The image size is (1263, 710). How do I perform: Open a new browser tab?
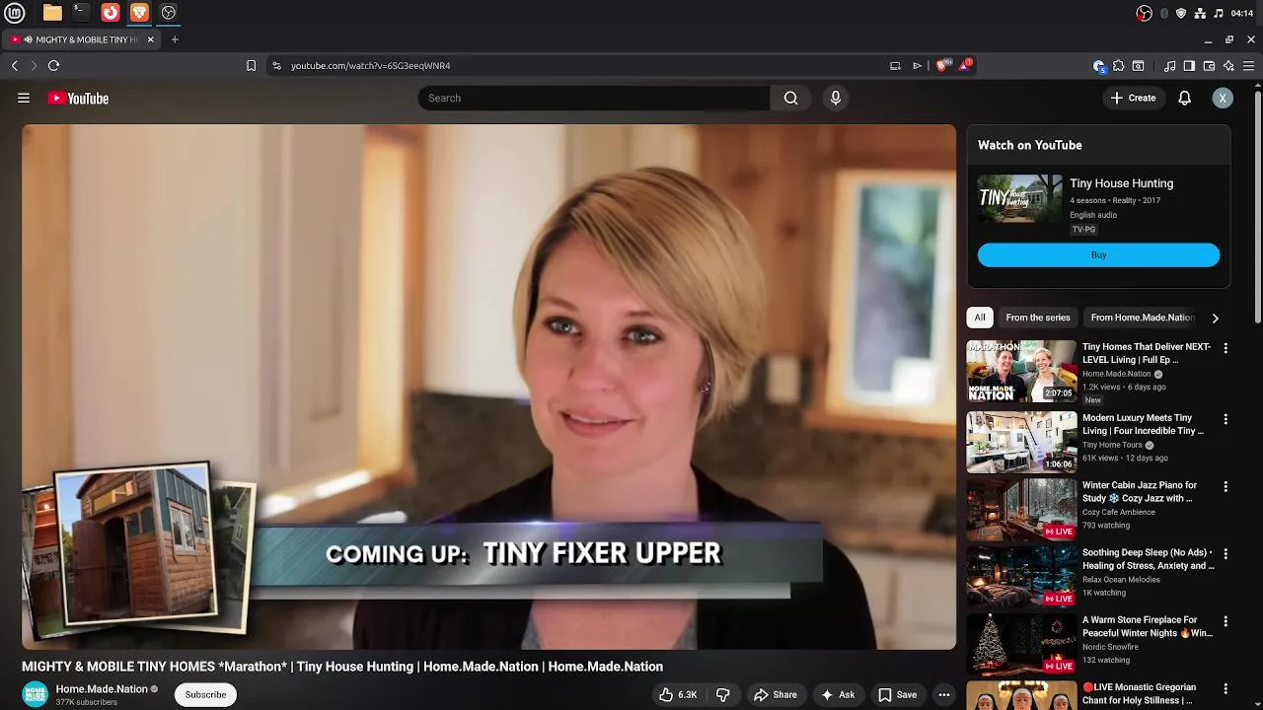click(x=175, y=39)
